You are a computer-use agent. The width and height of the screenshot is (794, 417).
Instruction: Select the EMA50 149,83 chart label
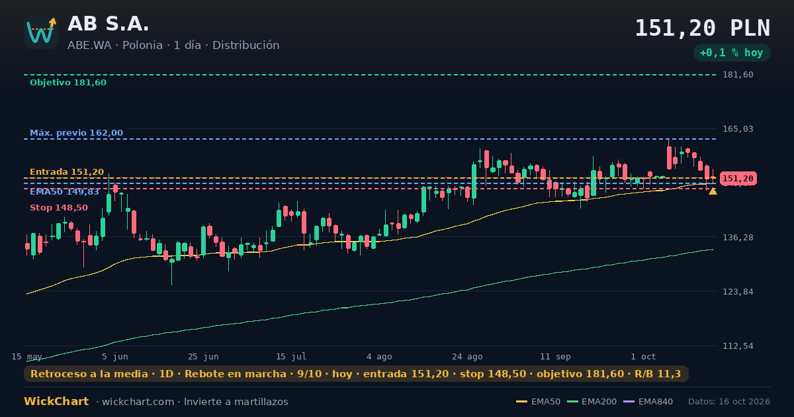(64, 192)
